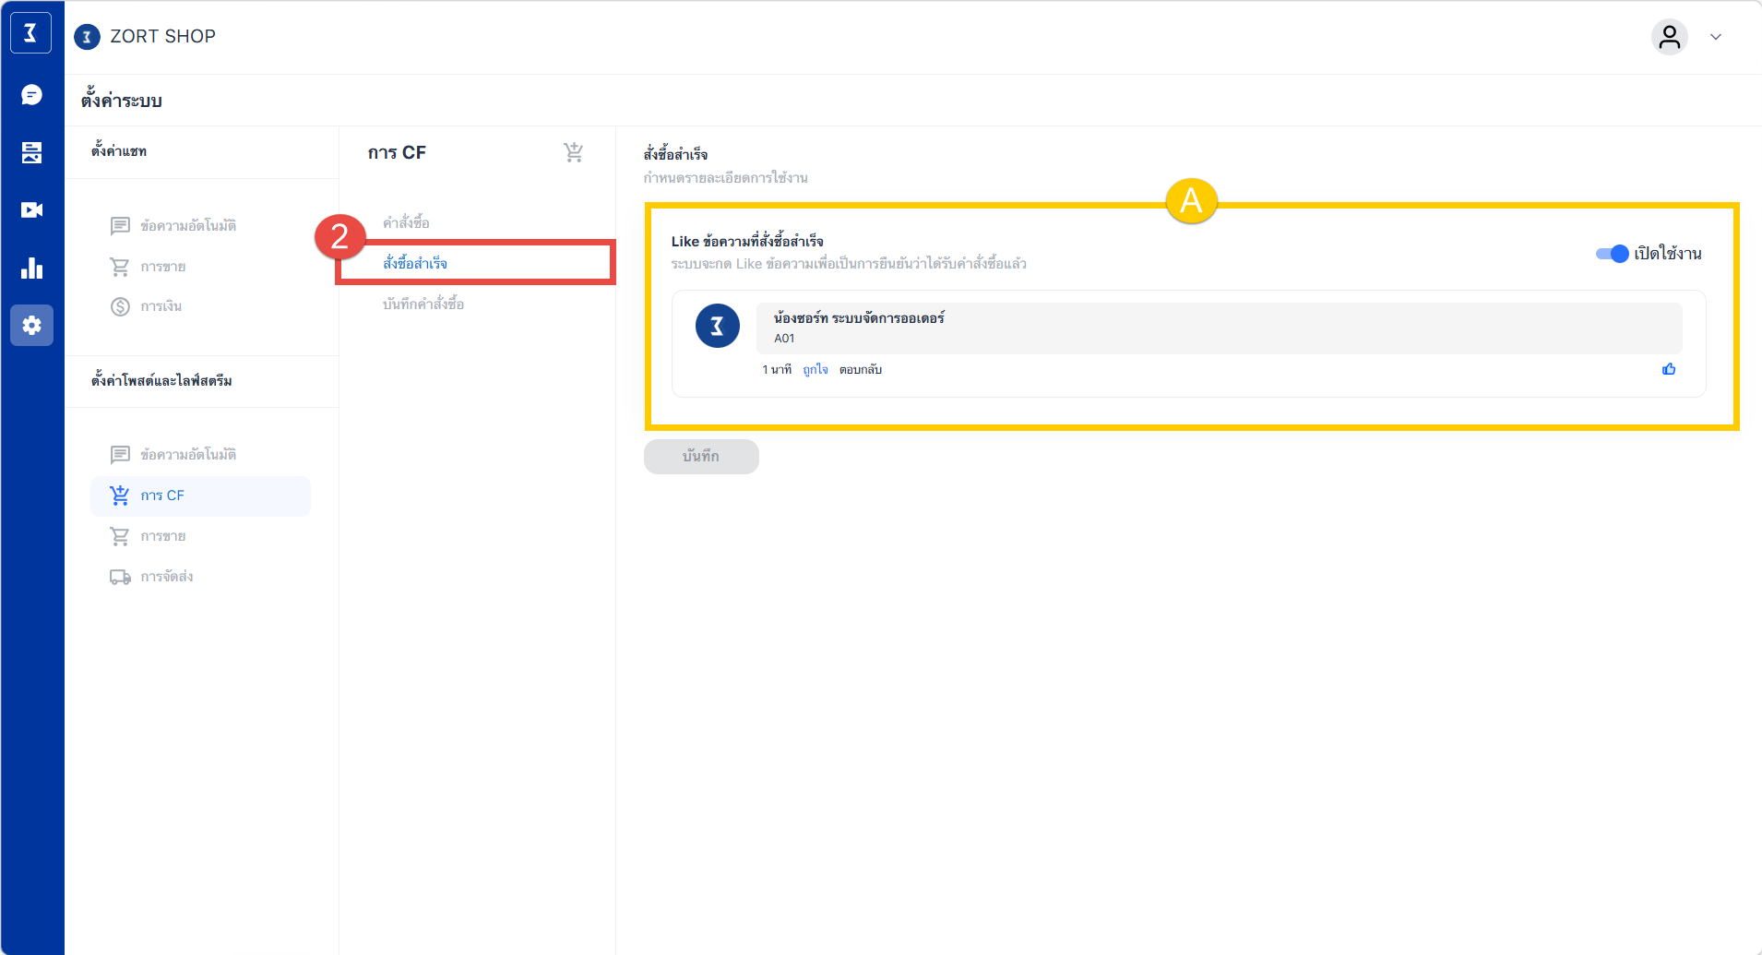Image resolution: width=1762 pixels, height=955 pixels.
Task: Open การ CF under post and livestream settings
Action: click(x=162, y=495)
